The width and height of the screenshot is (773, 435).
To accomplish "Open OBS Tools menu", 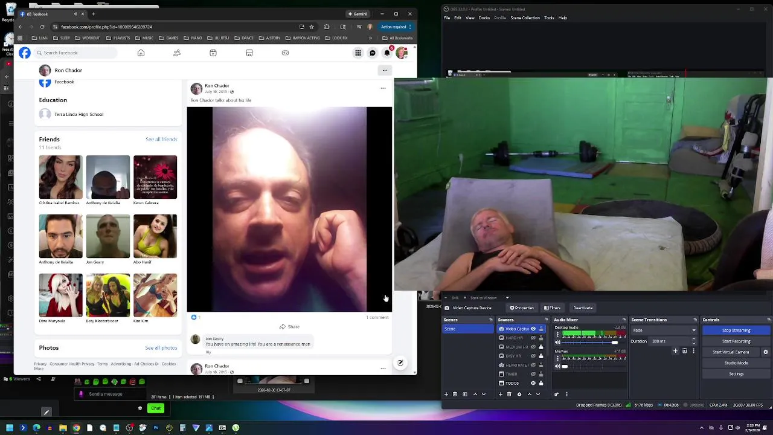I will 549,18.
